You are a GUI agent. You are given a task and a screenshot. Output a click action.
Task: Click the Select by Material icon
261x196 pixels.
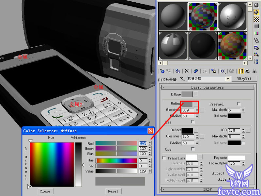256,55
